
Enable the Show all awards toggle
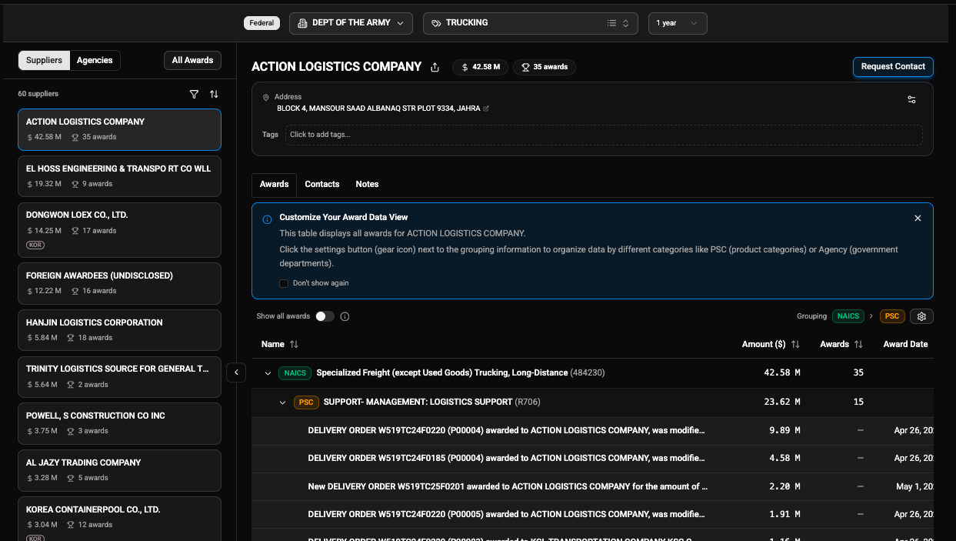coord(325,316)
